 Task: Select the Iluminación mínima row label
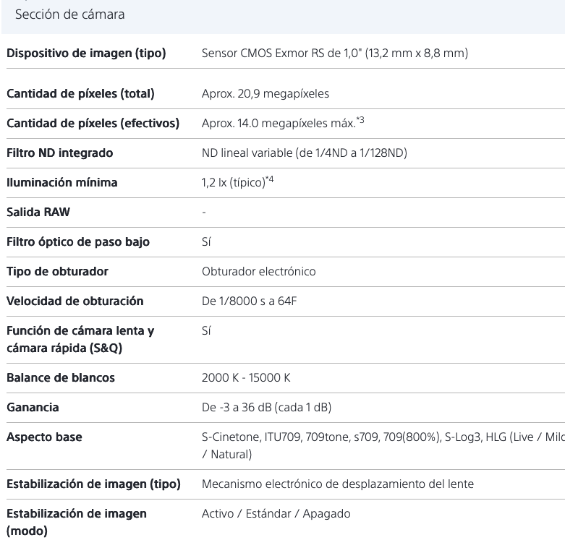61,183
